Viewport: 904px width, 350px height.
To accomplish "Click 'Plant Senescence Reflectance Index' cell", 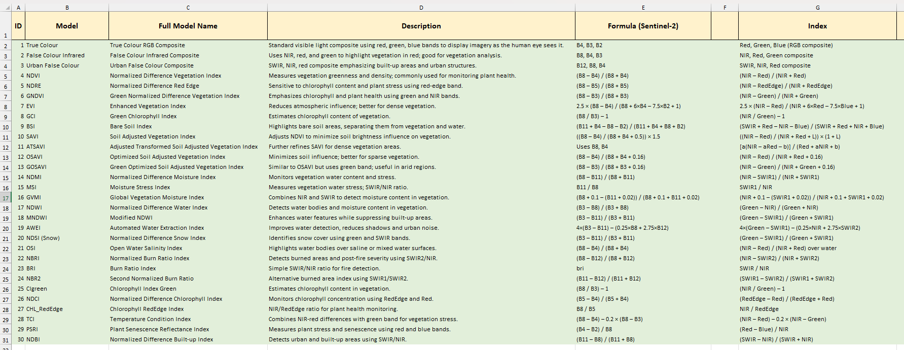I will pos(188,329).
